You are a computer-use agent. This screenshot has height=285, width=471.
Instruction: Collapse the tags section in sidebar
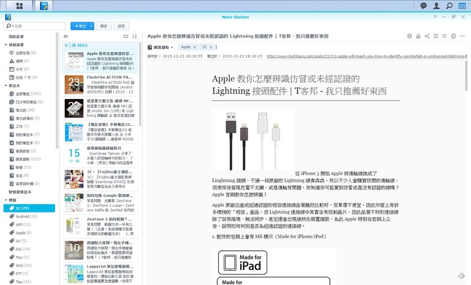pyautogui.click(x=6, y=200)
